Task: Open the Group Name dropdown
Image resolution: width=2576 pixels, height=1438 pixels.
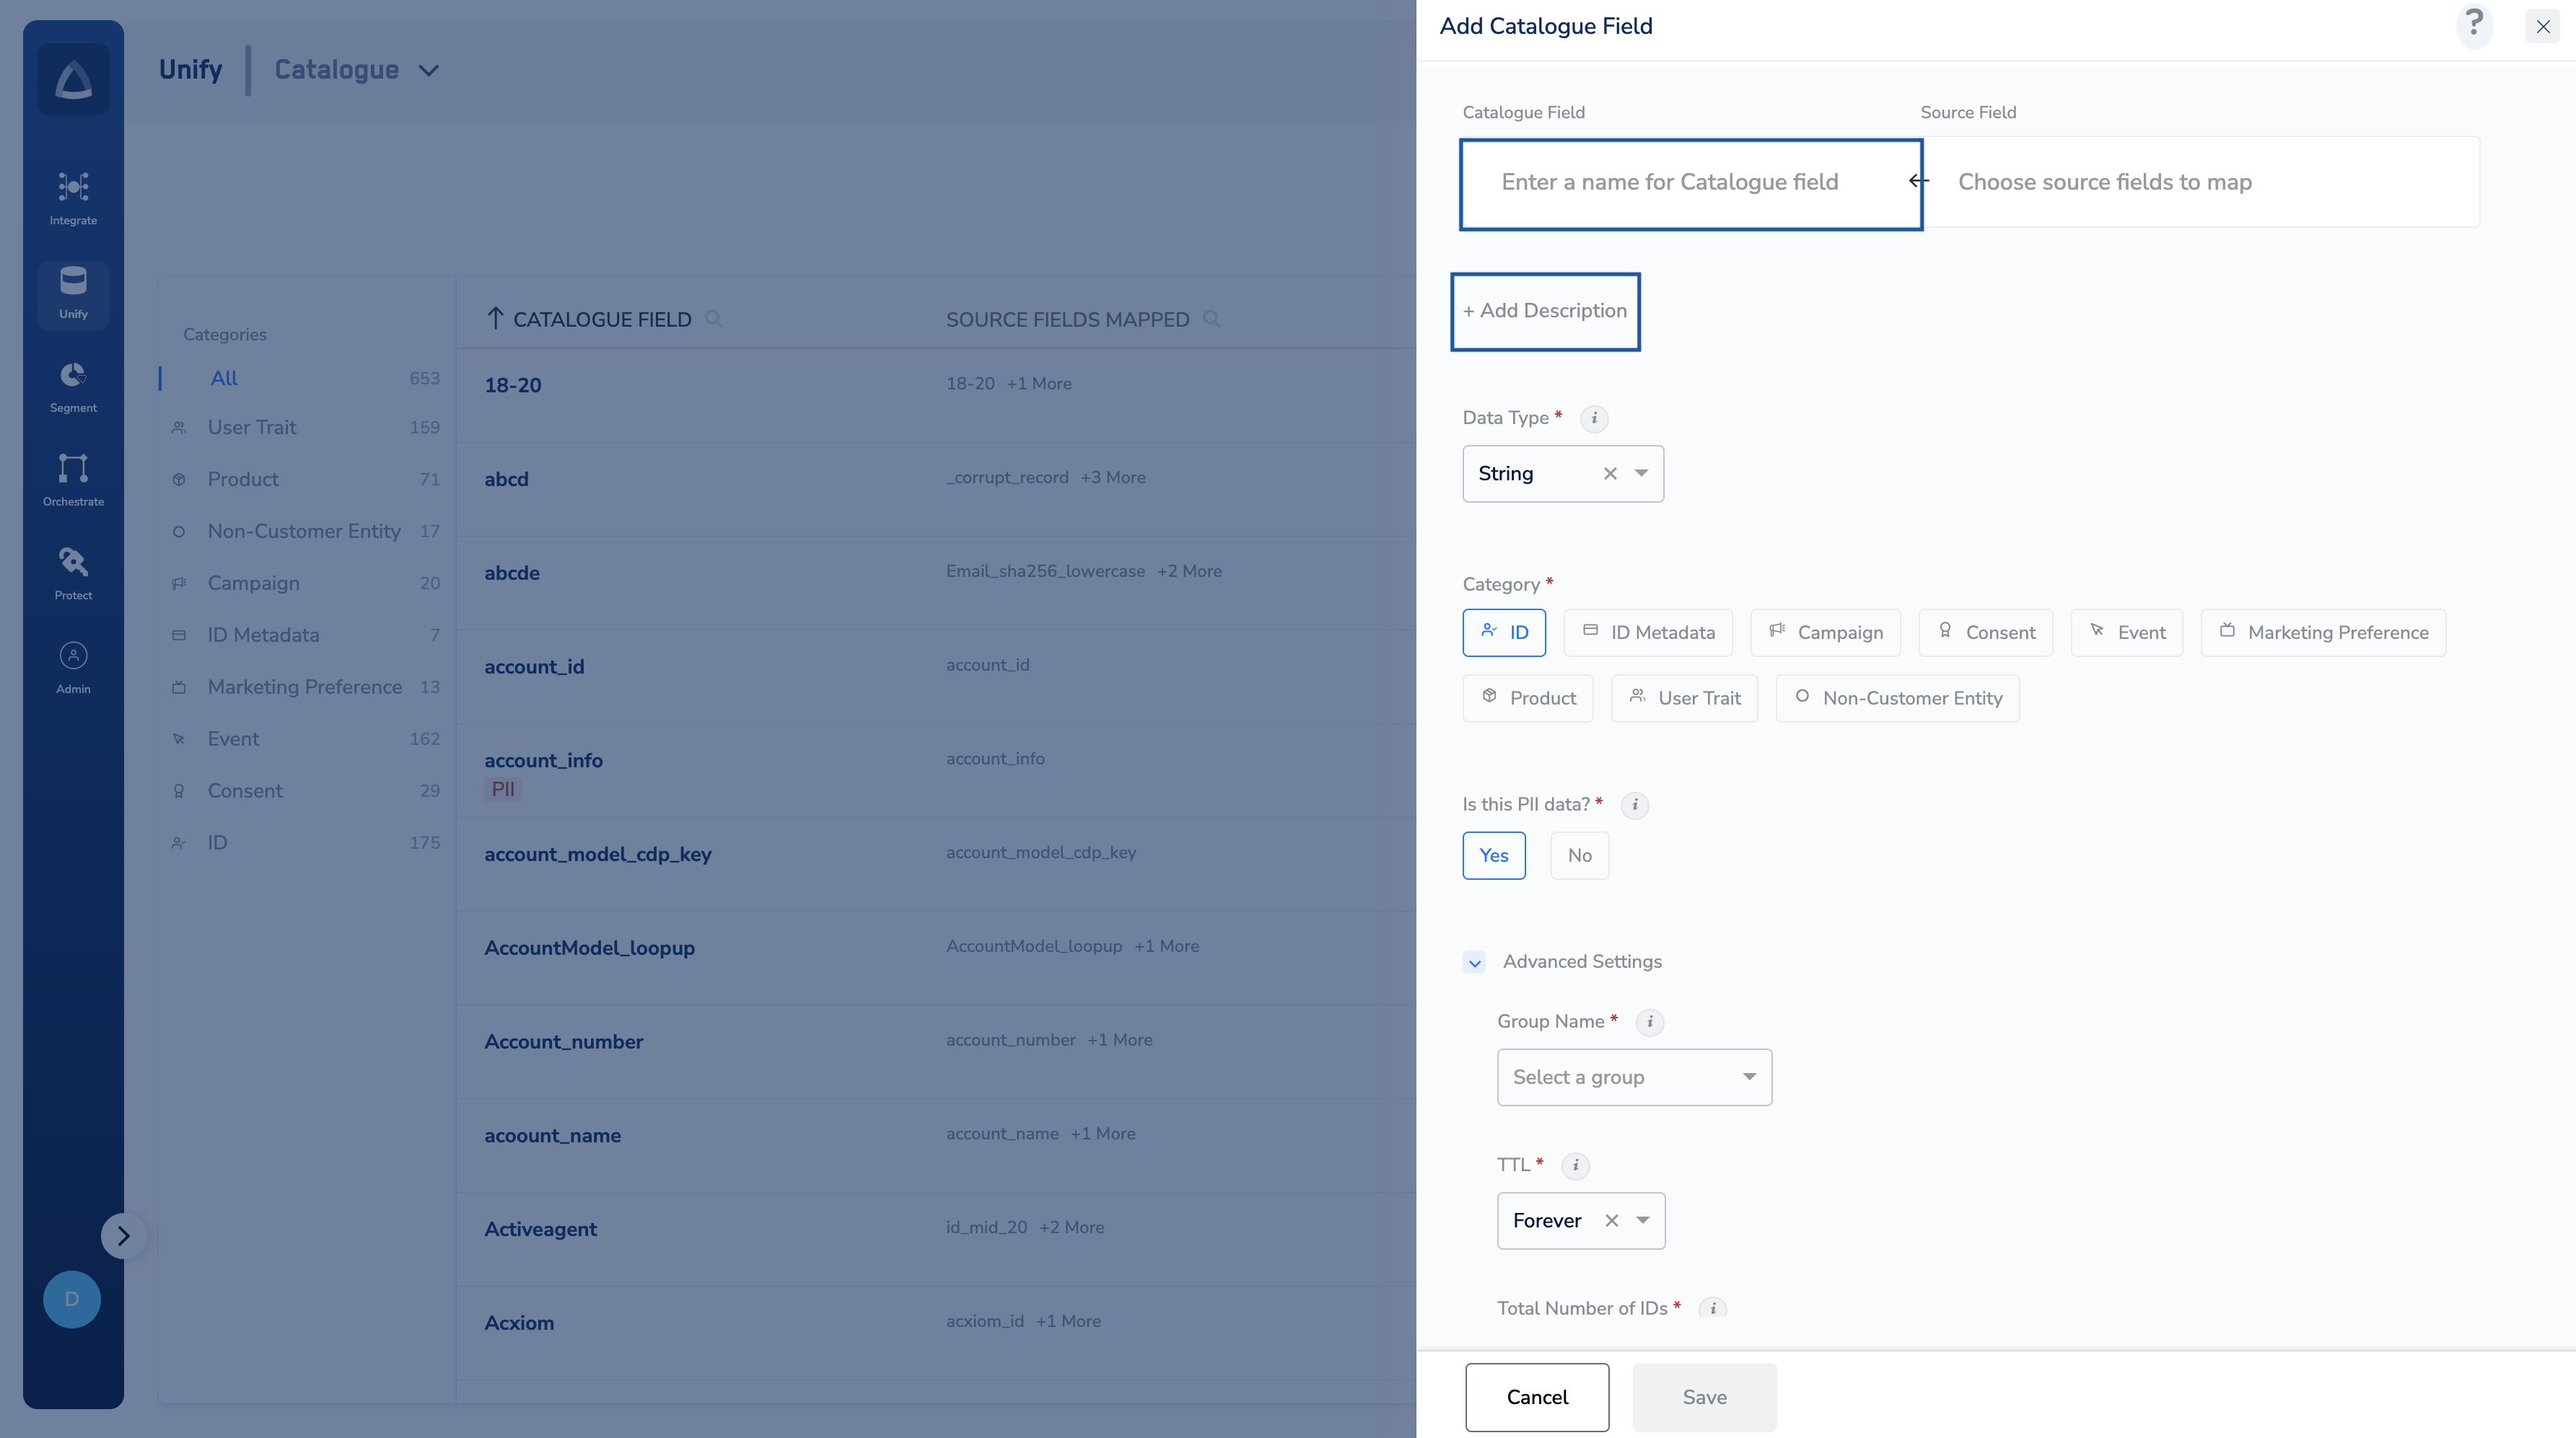Action: click(1634, 1077)
